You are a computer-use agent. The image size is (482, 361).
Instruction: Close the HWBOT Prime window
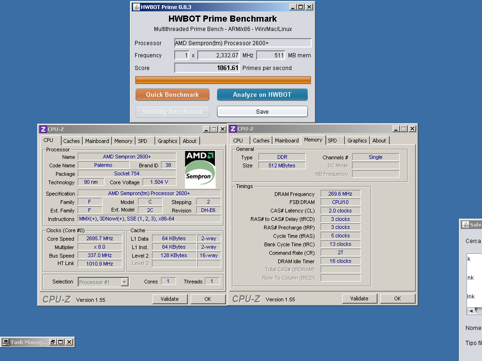(x=310, y=7)
